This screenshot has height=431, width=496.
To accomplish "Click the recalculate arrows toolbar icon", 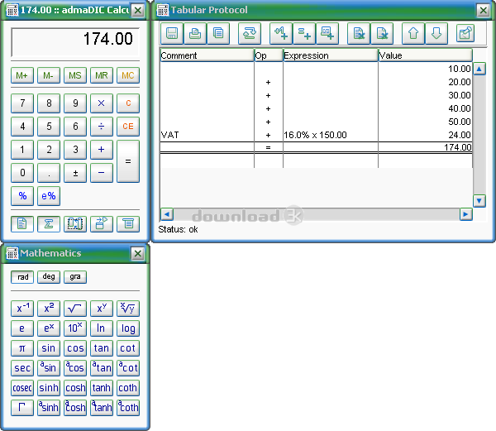I will (x=250, y=33).
